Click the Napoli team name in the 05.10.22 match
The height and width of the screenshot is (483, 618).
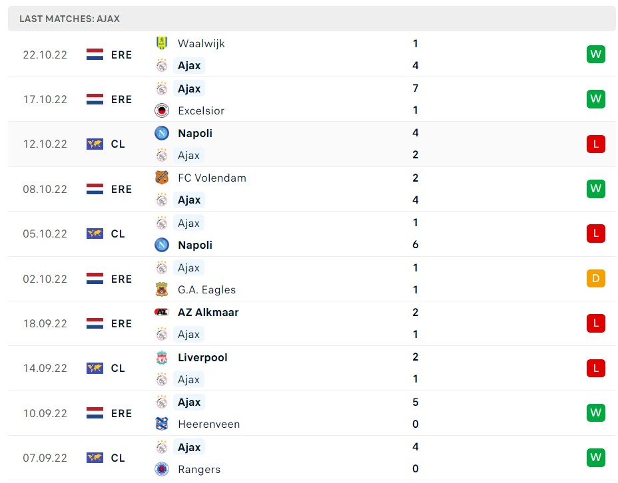195,245
